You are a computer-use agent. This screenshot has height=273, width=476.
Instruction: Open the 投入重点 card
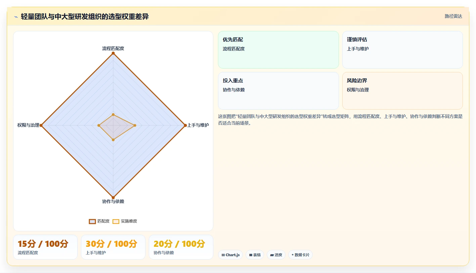pos(278,91)
